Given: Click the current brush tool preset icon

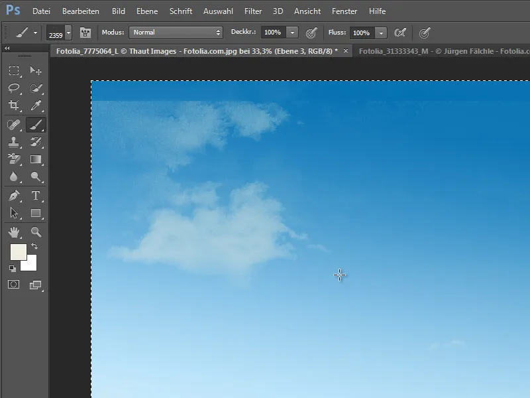Looking at the screenshot, I should tap(23, 33).
